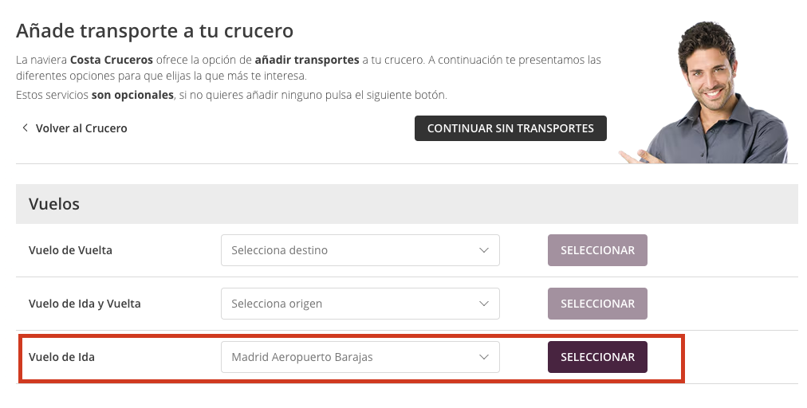
Task: Click SELECCIONAR for Vuelo de Vuelta
Action: click(x=597, y=250)
